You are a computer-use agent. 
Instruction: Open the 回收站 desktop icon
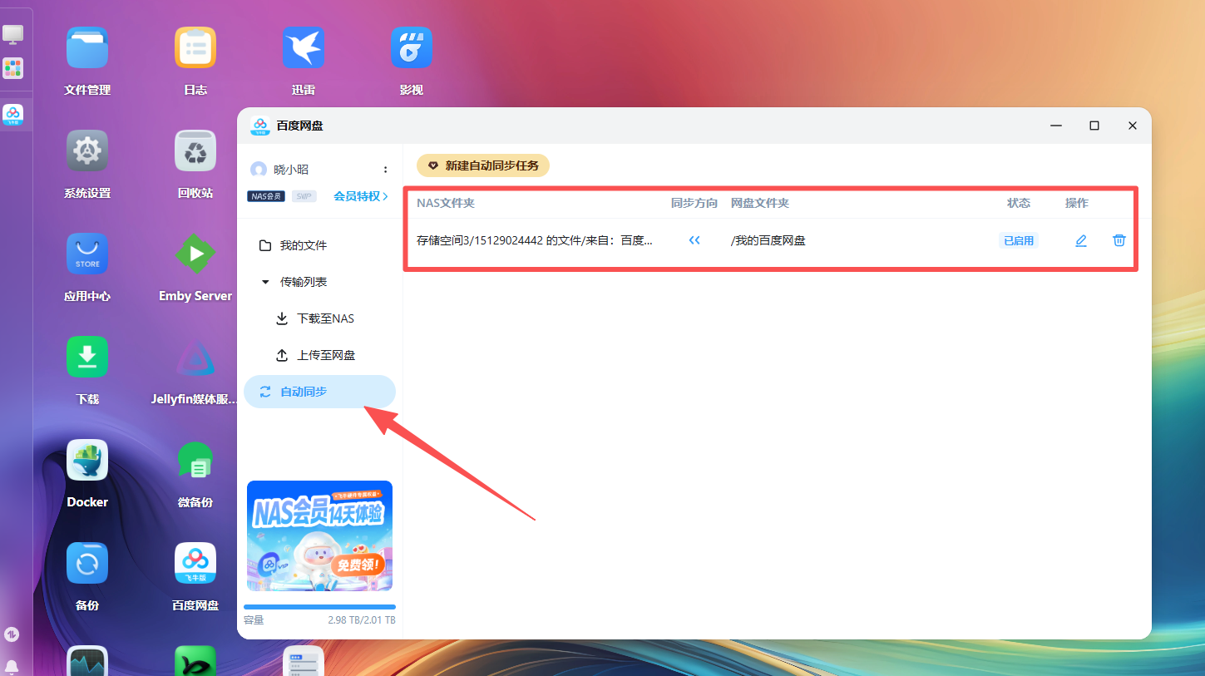coord(195,150)
